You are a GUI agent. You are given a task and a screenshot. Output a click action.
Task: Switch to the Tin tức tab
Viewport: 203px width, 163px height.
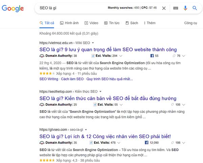point(112,23)
